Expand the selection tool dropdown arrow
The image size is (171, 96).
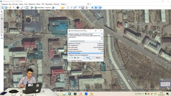(8, 7)
